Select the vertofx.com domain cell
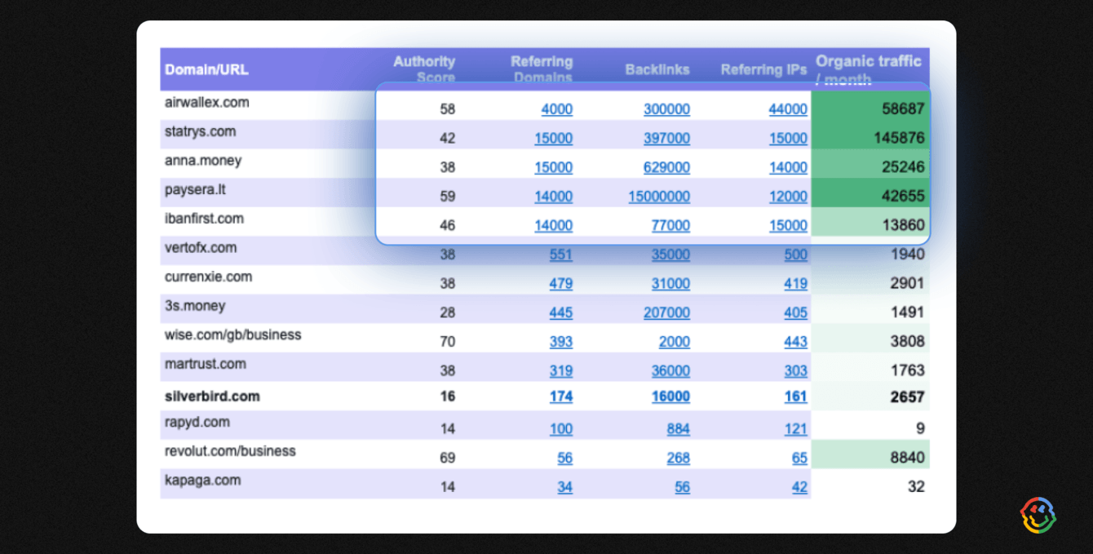Screen dimensions: 1093x554 click(x=201, y=248)
